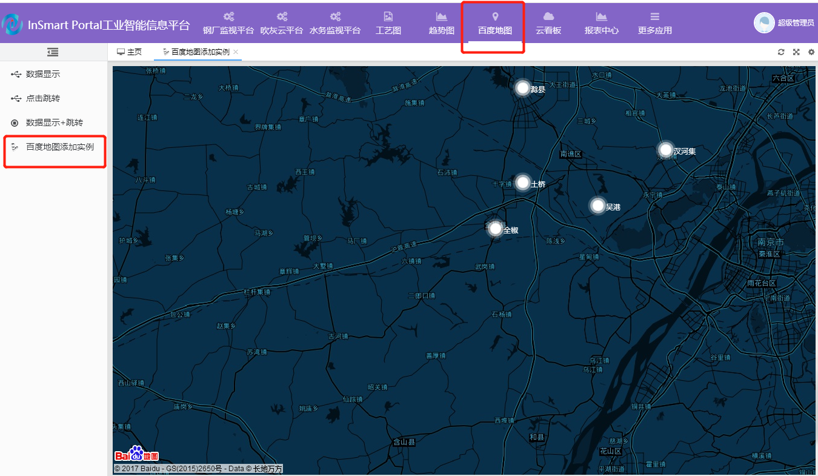Open the 趋势图 nav item

click(x=442, y=23)
